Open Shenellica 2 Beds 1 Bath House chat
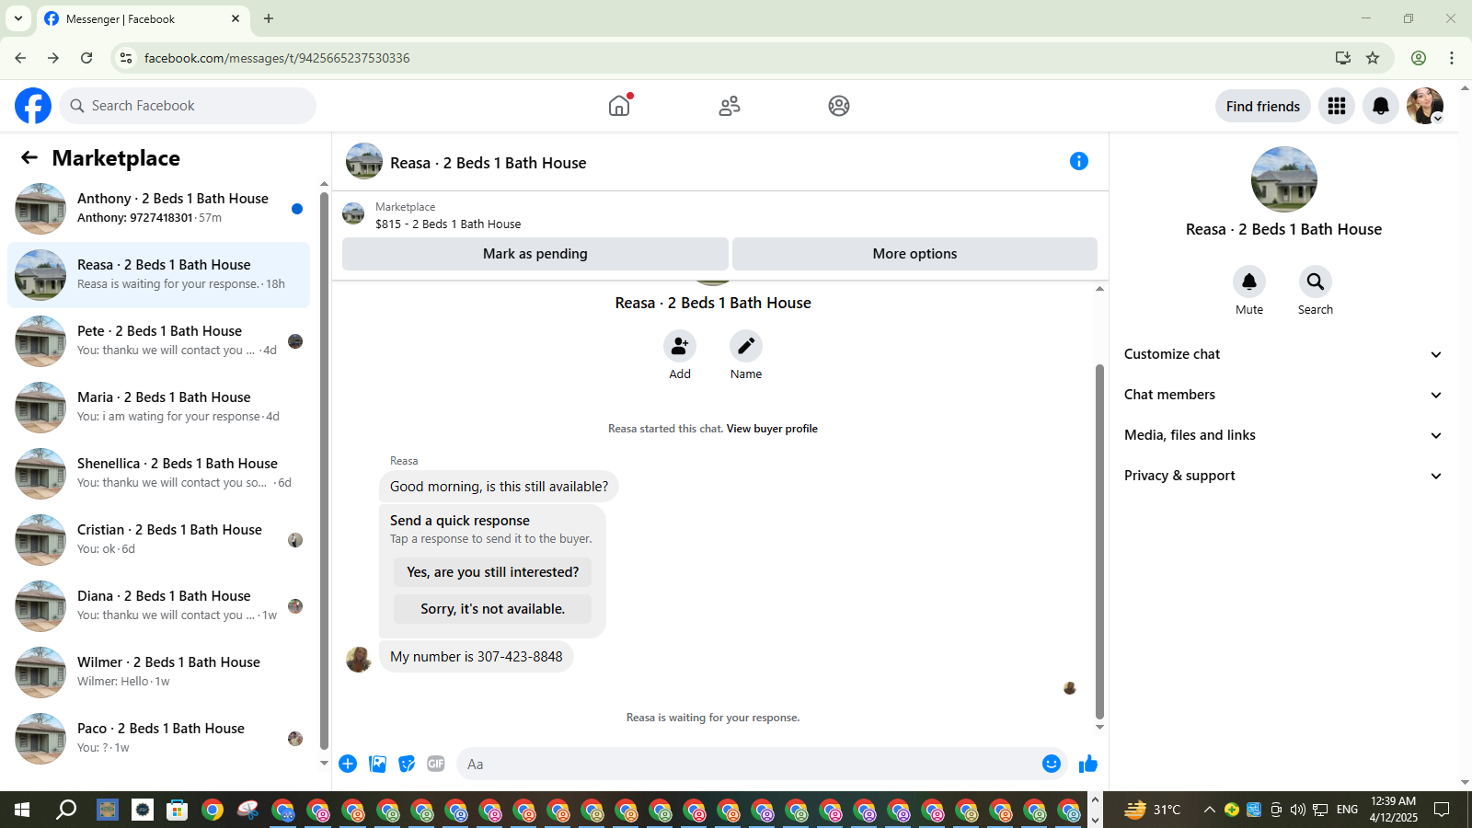The width and height of the screenshot is (1472, 828). coord(159,474)
